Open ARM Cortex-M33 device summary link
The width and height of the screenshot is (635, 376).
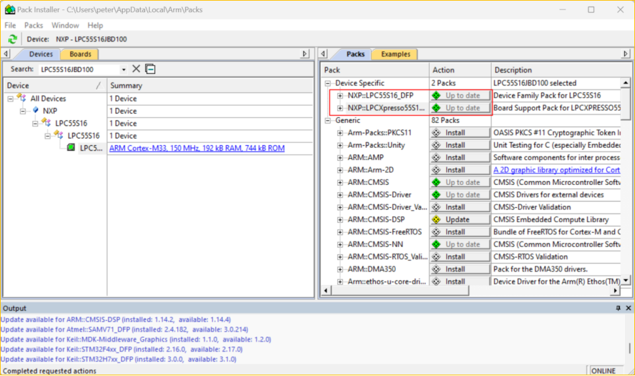point(196,148)
